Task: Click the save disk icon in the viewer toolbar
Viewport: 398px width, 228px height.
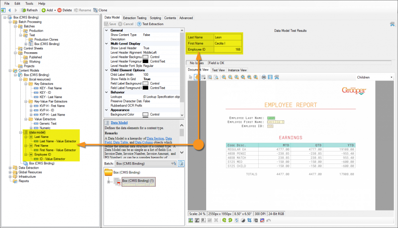Action: pos(270,77)
